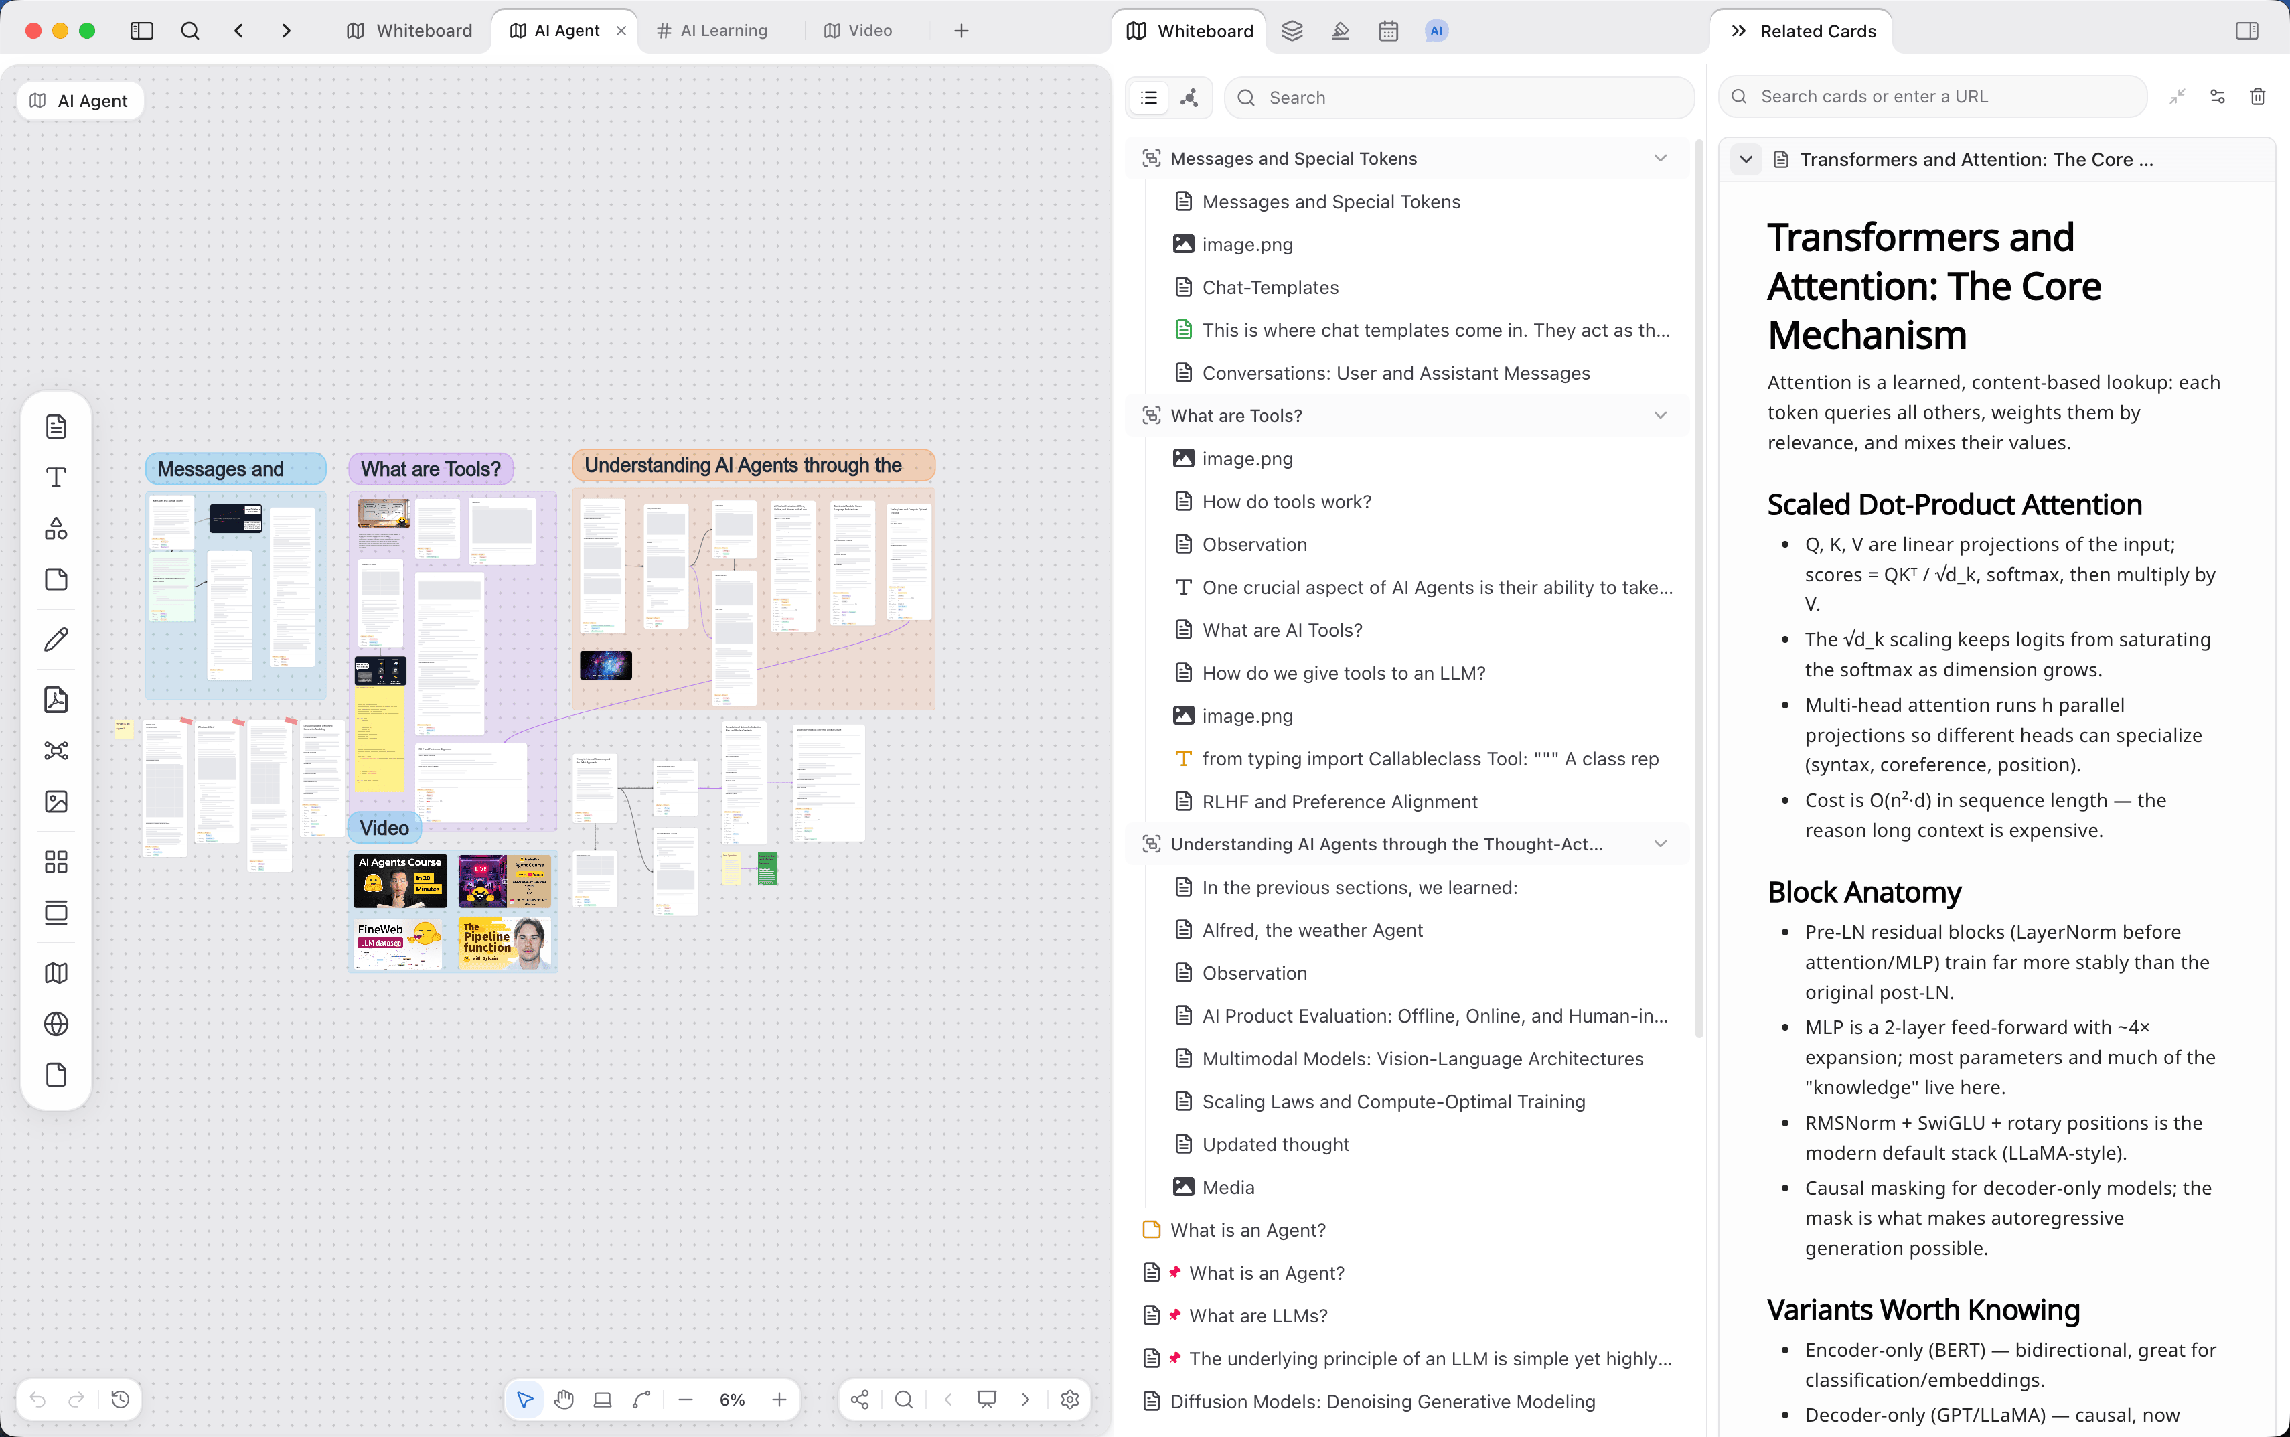Open the share icon in bottom bar

click(860, 1399)
